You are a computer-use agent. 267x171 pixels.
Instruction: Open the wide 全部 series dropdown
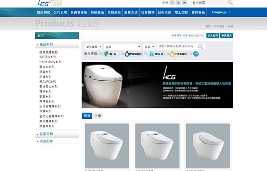(x=123, y=47)
